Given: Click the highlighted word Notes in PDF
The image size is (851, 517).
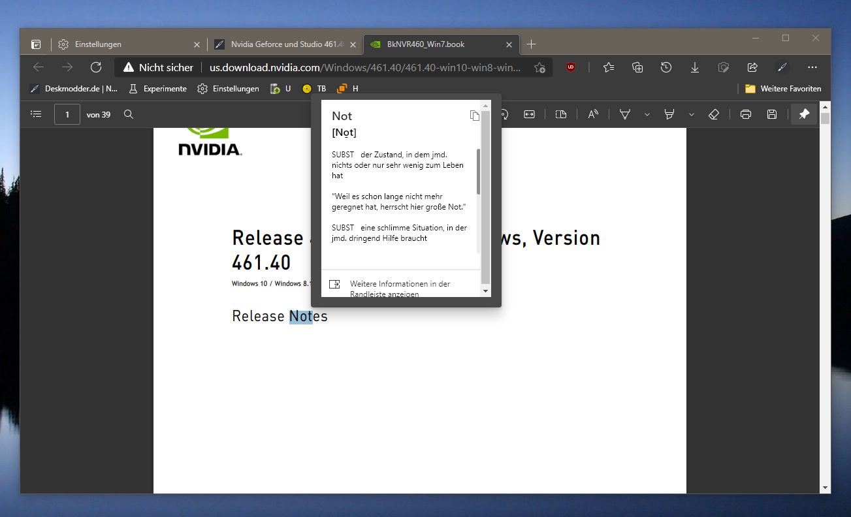Looking at the screenshot, I should coord(308,317).
